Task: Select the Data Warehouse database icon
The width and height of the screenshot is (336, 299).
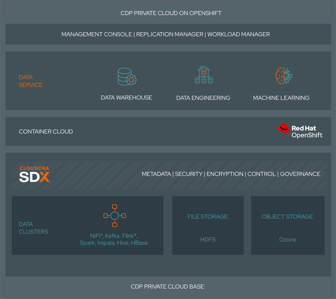Action: [x=126, y=76]
